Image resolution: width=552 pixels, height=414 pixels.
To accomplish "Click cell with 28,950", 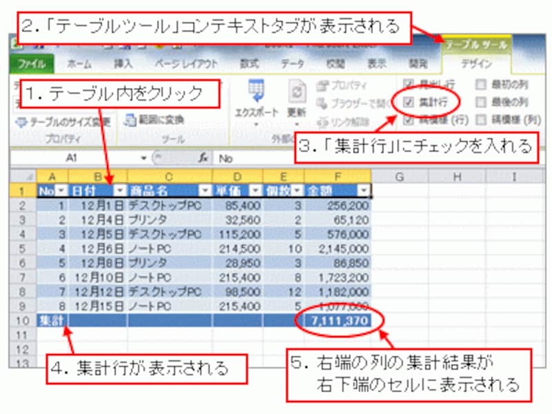I will pos(237,263).
